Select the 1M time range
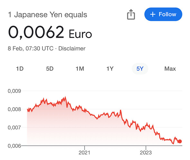 click(x=80, y=69)
